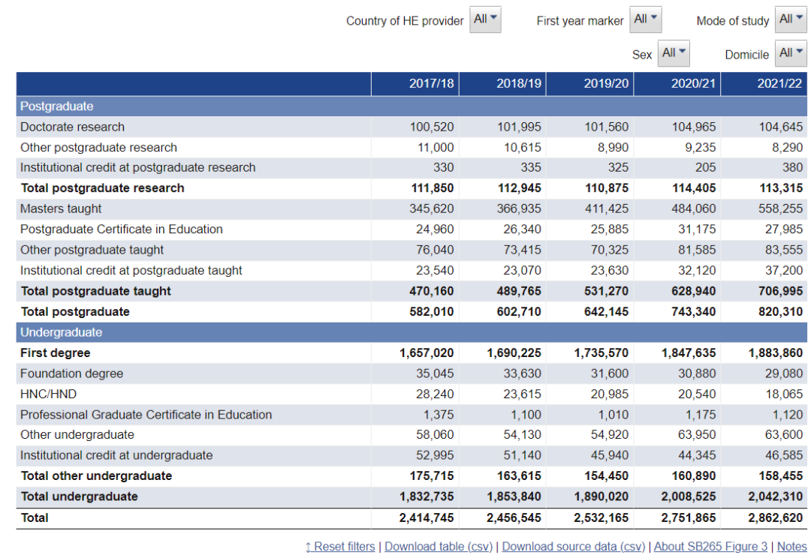The height and width of the screenshot is (558, 811).
Task: Open the Domicile filter dropdown
Action: [791, 53]
